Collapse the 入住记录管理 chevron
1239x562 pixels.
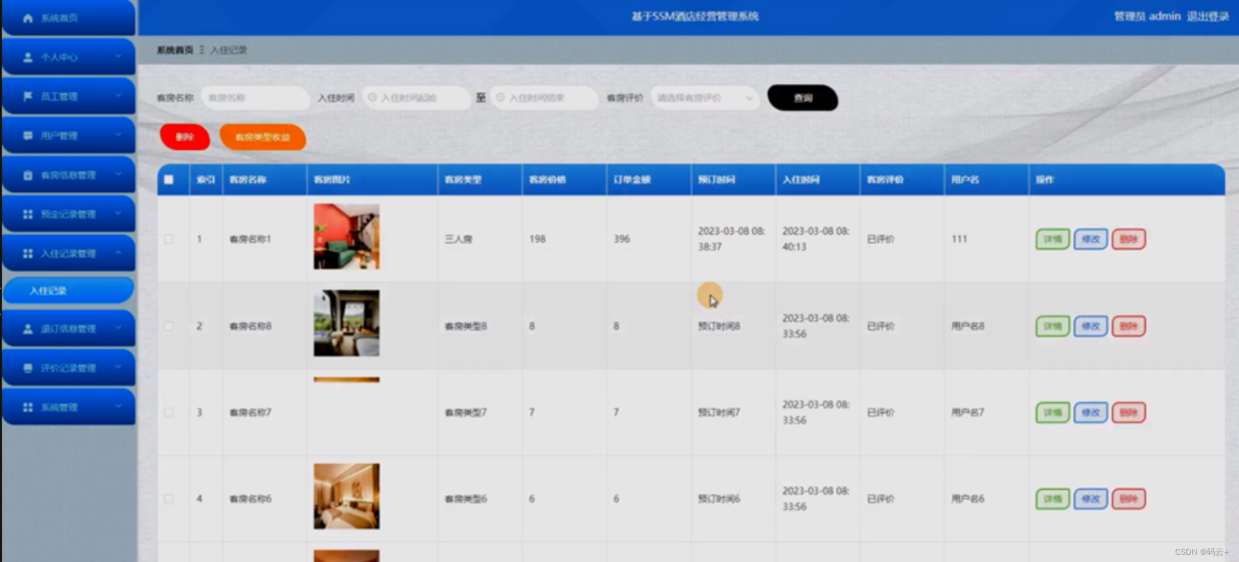coord(118,253)
